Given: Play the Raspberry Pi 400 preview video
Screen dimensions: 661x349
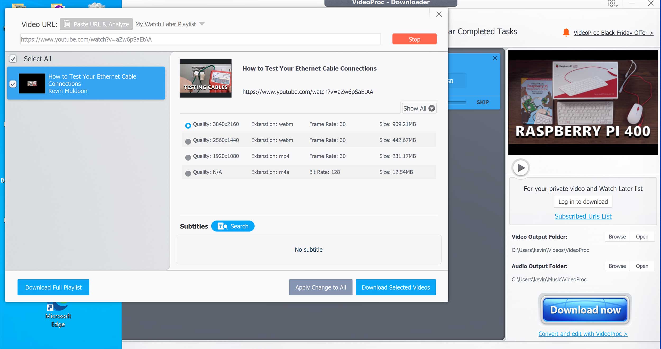Looking at the screenshot, I should [521, 168].
